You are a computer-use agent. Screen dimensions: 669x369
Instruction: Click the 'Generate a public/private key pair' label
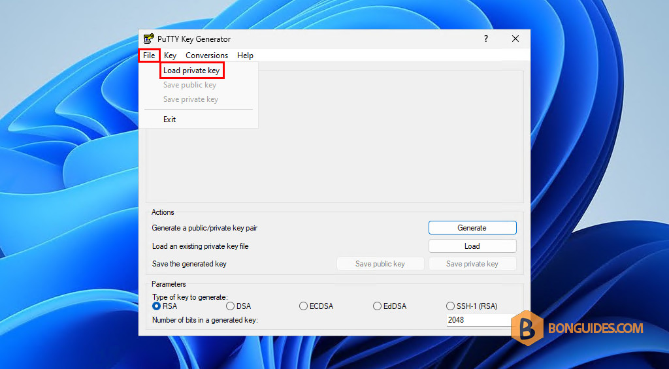click(204, 228)
